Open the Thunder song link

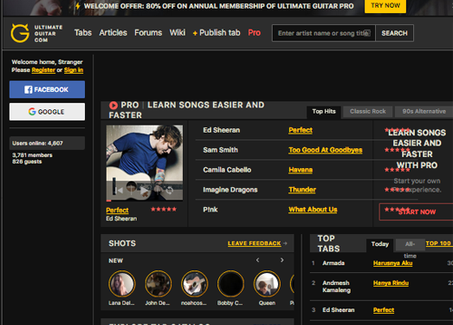(x=302, y=190)
